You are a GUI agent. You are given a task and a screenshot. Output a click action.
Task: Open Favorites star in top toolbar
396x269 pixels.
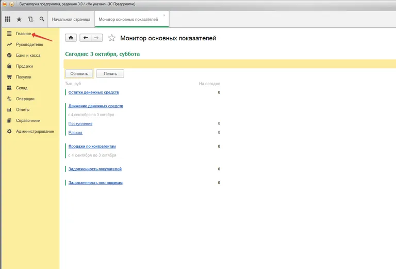(19, 19)
